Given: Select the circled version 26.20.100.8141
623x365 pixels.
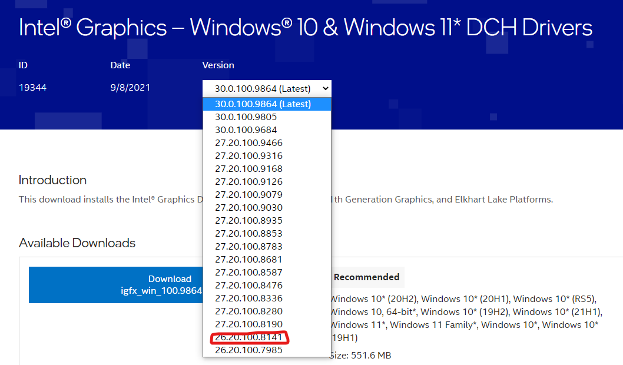Looking at the screenshot, I should click(267, 337).
